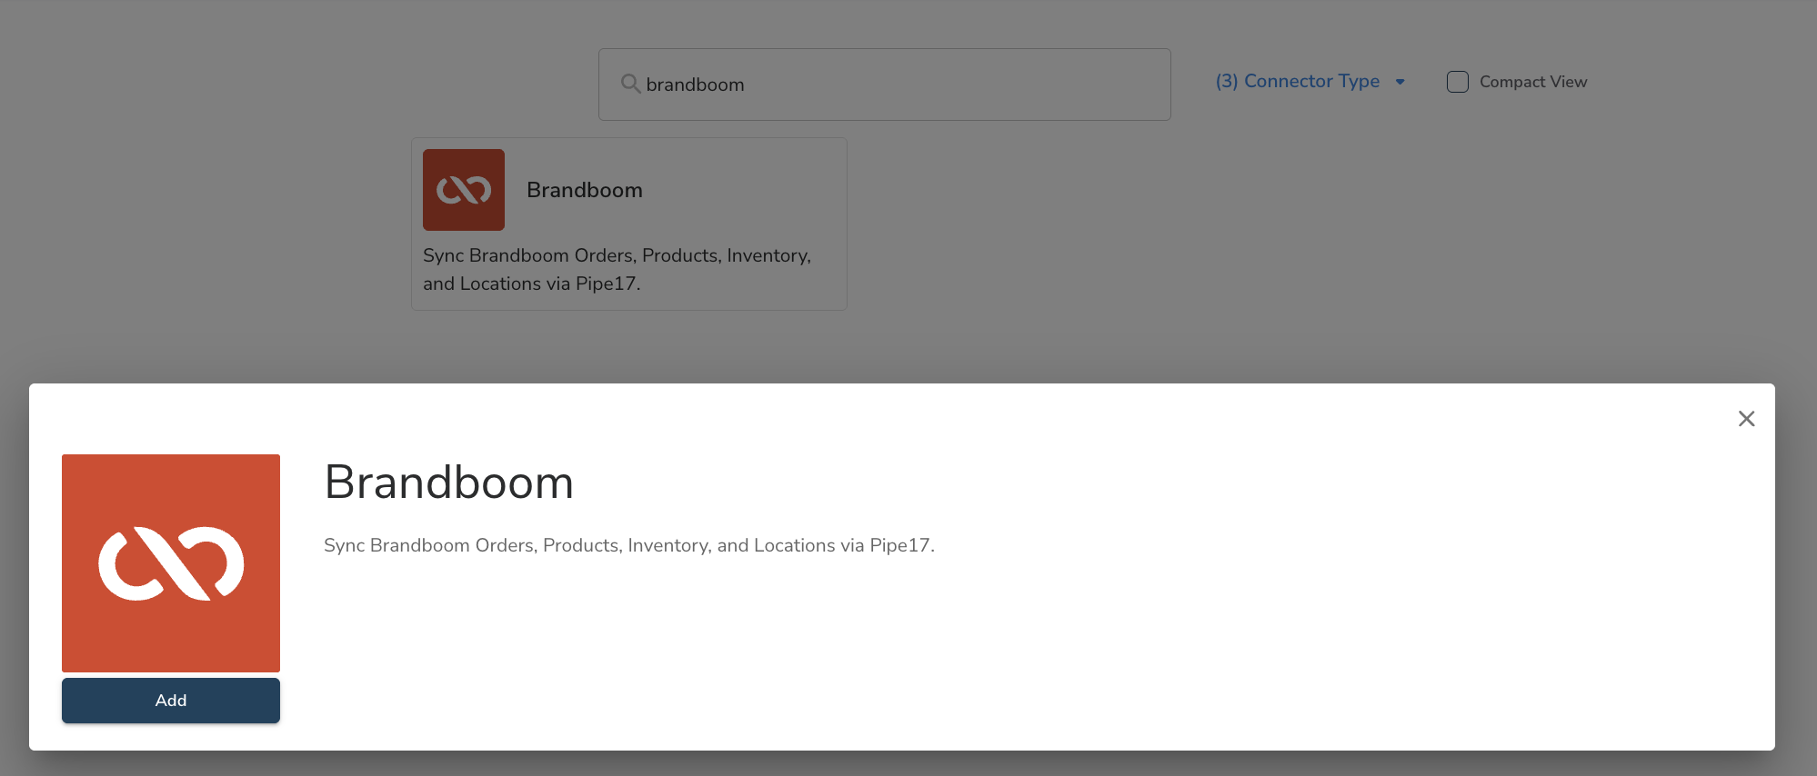Click the dialog description about Pipe17 sync
The width and height of the screenshot is (1817, 776).
click(x=629, y=545)
